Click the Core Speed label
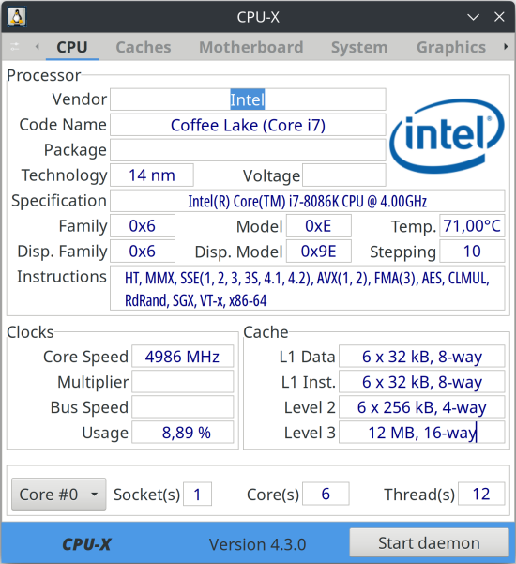 [x=86, y=357]
